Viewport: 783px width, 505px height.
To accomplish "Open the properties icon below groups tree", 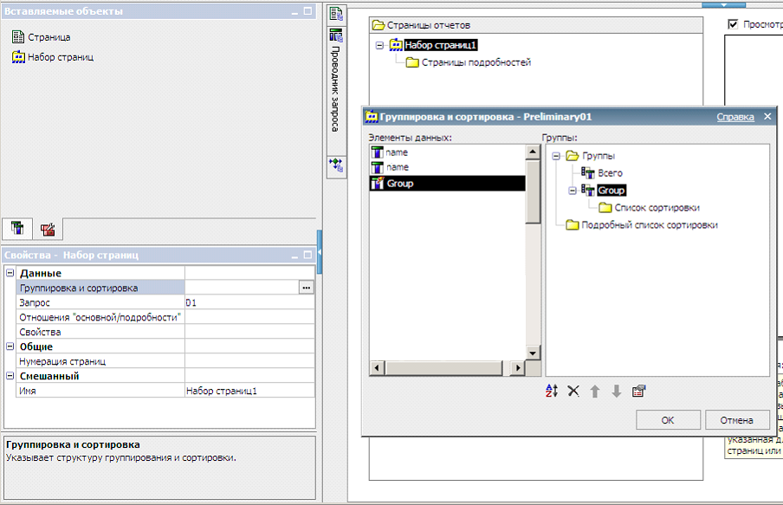I will point(639,392).
